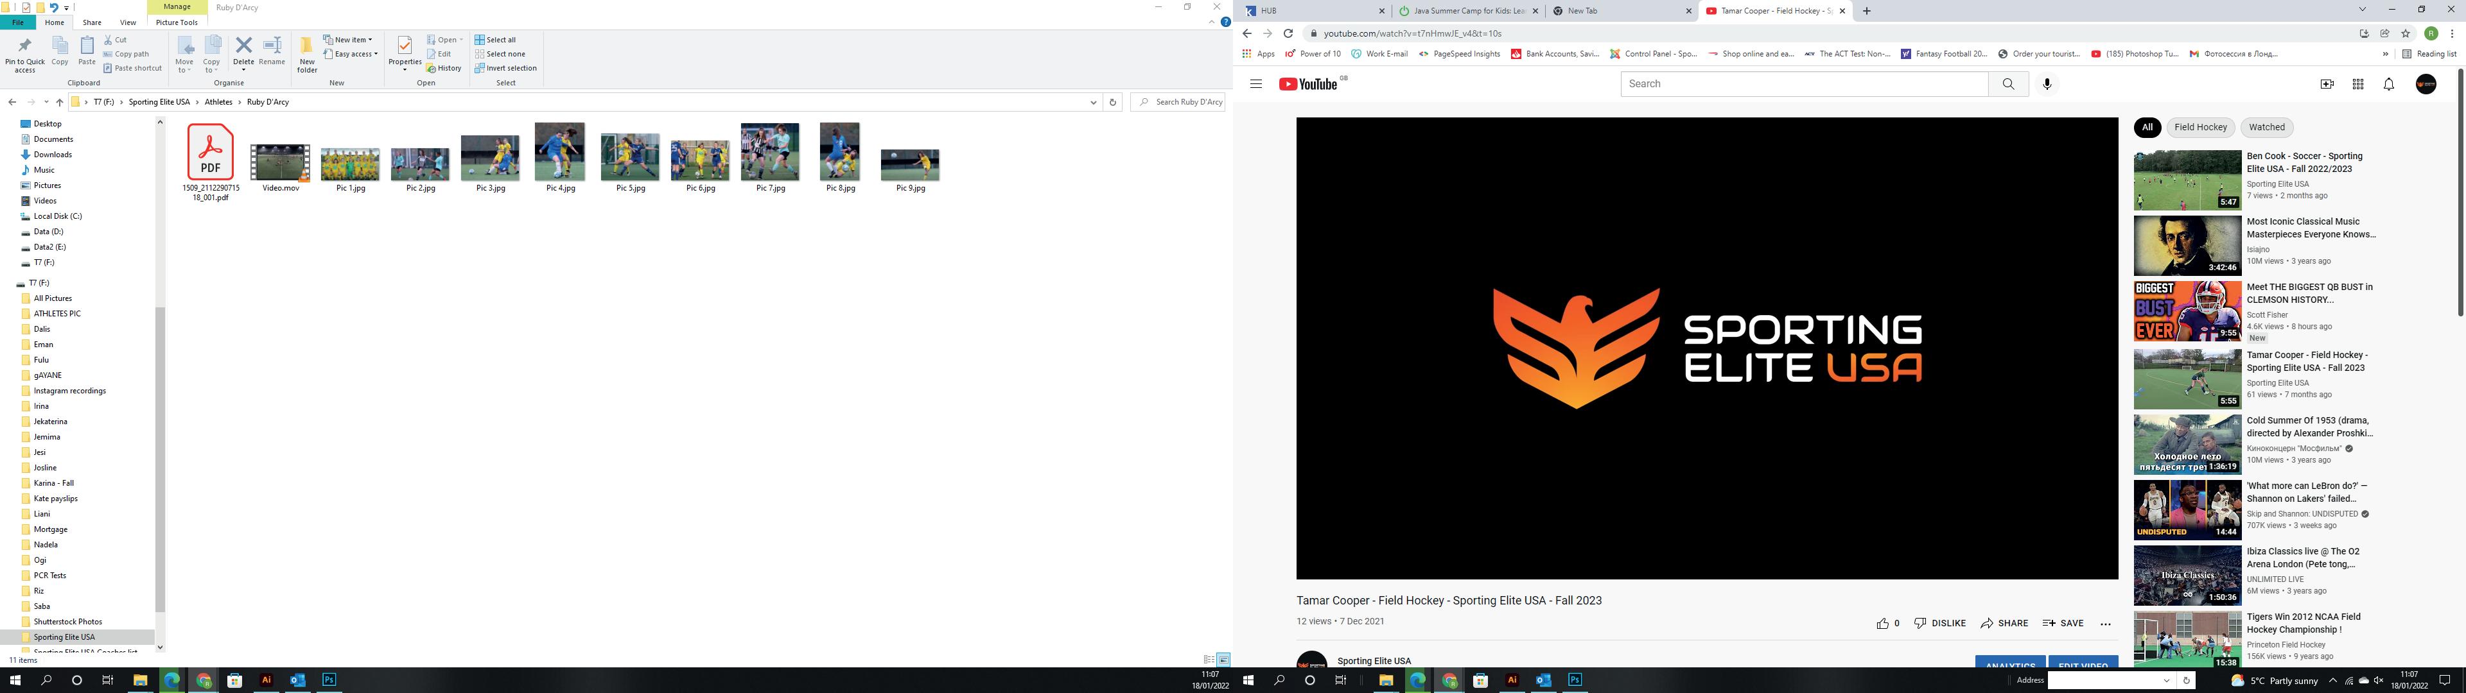Image resolution: width=2466 pixels, height=693 pixels.
Task: Open the Easy access dropdown
Action: point(355,55)
